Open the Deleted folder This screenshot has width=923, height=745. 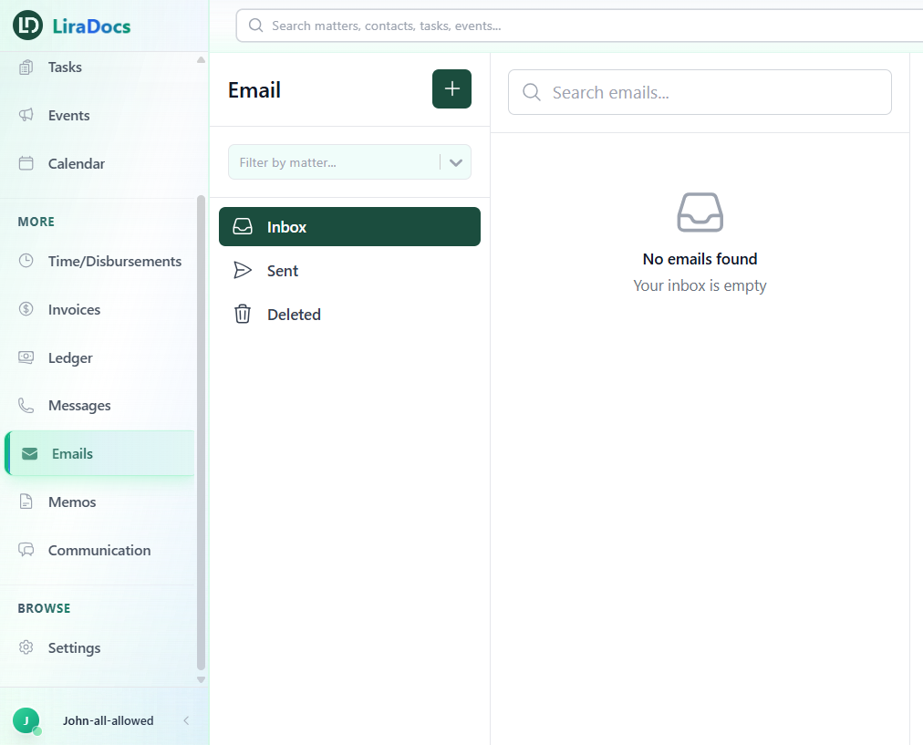click(x=294, y=315)
